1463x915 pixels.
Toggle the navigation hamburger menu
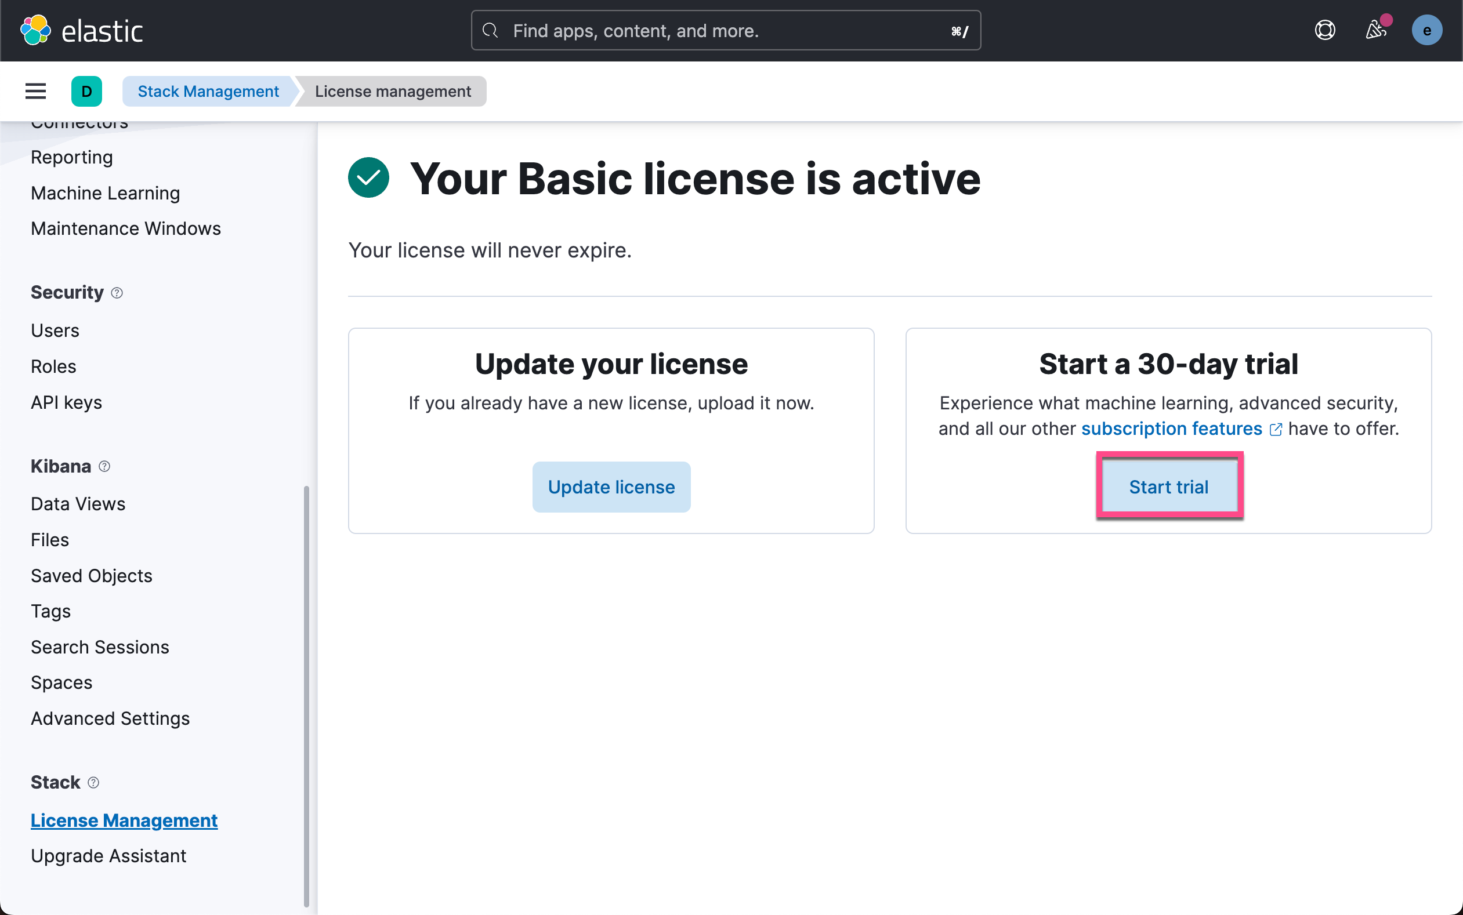tap(34, 91)
